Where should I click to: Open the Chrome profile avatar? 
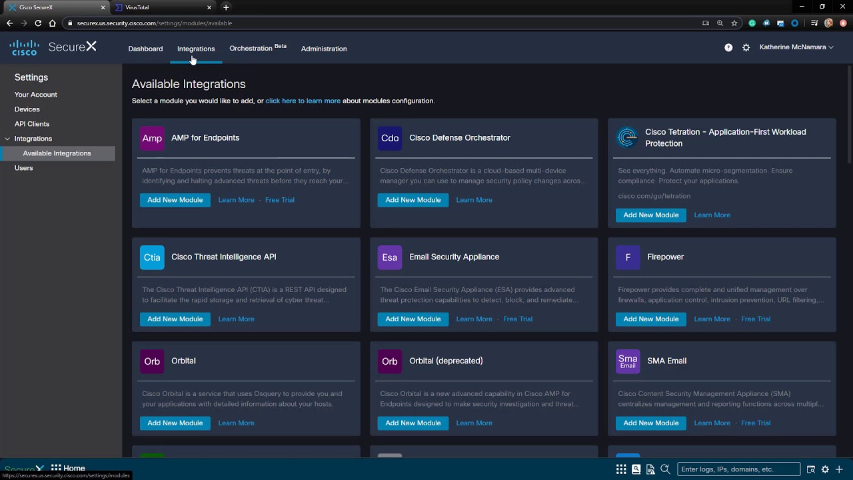click(x=828, y=23)
